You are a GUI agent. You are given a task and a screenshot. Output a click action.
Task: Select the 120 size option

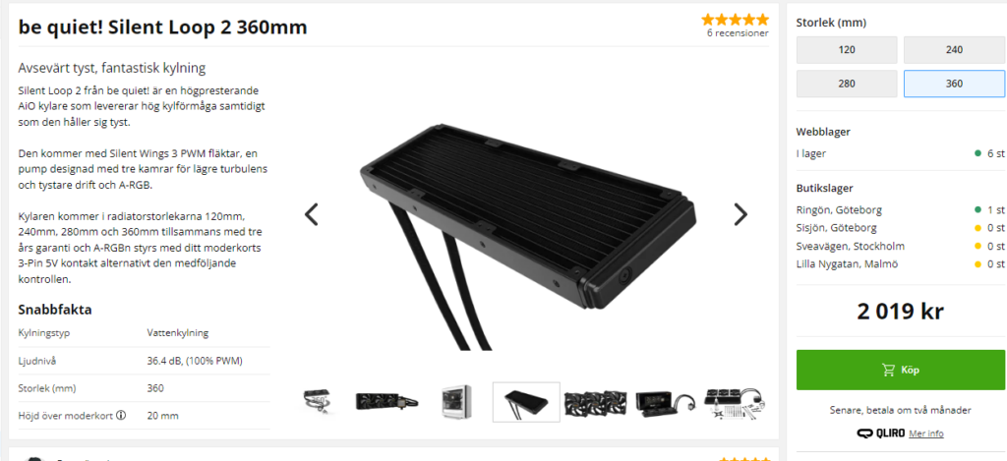pos(847,50)
